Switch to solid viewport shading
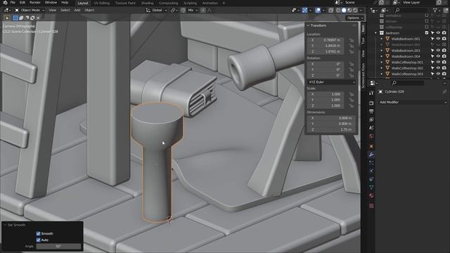450x253 pixels. pyautogui.click(x=344, y=11)
